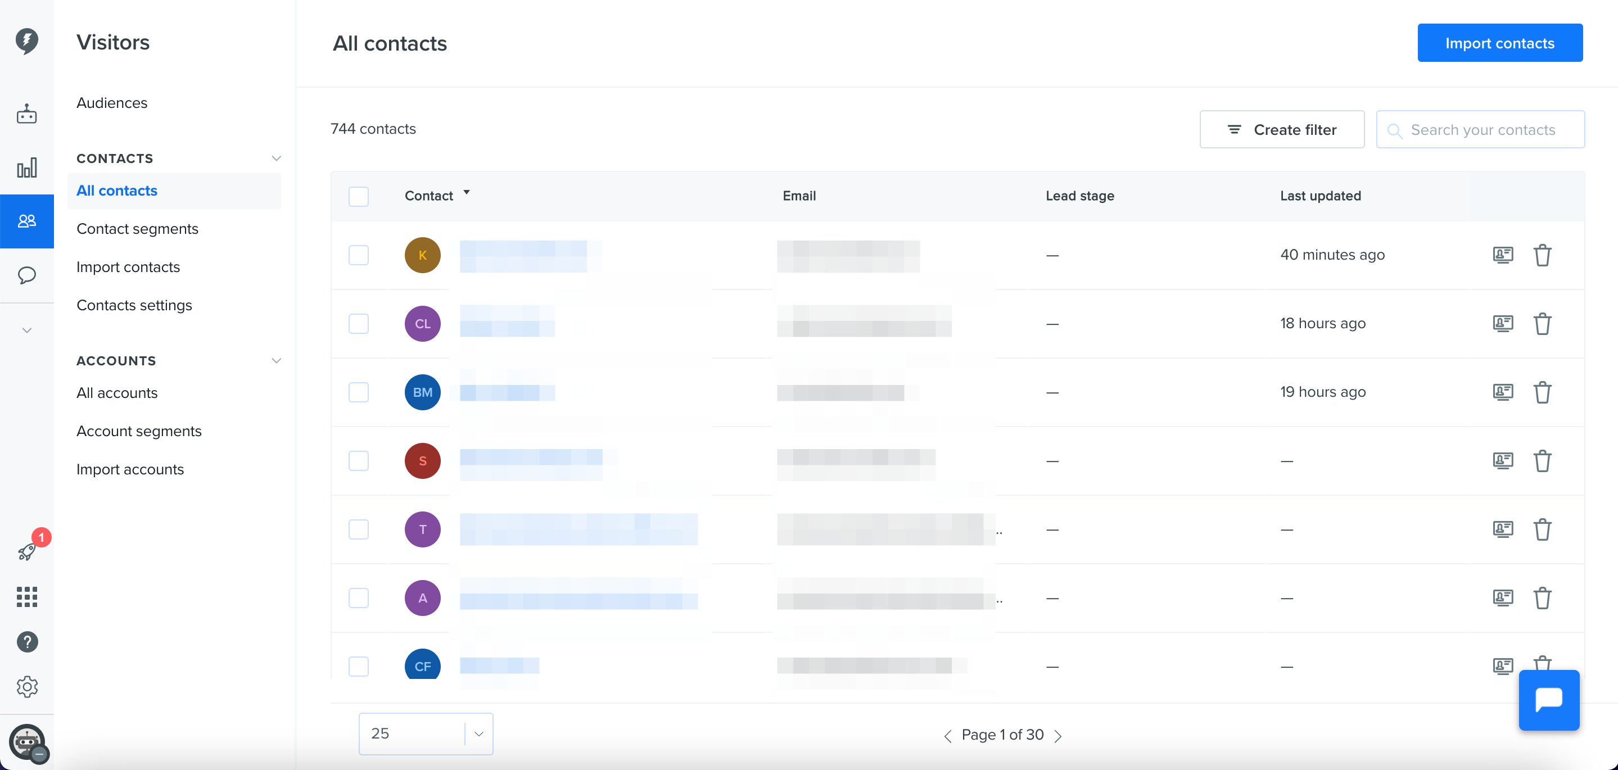Check the box for the BM contact row

click(x=359, y=392)
